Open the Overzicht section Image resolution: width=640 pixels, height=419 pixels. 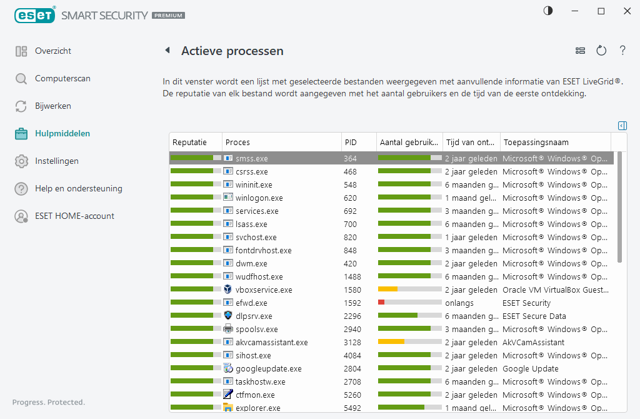[53, 51]
